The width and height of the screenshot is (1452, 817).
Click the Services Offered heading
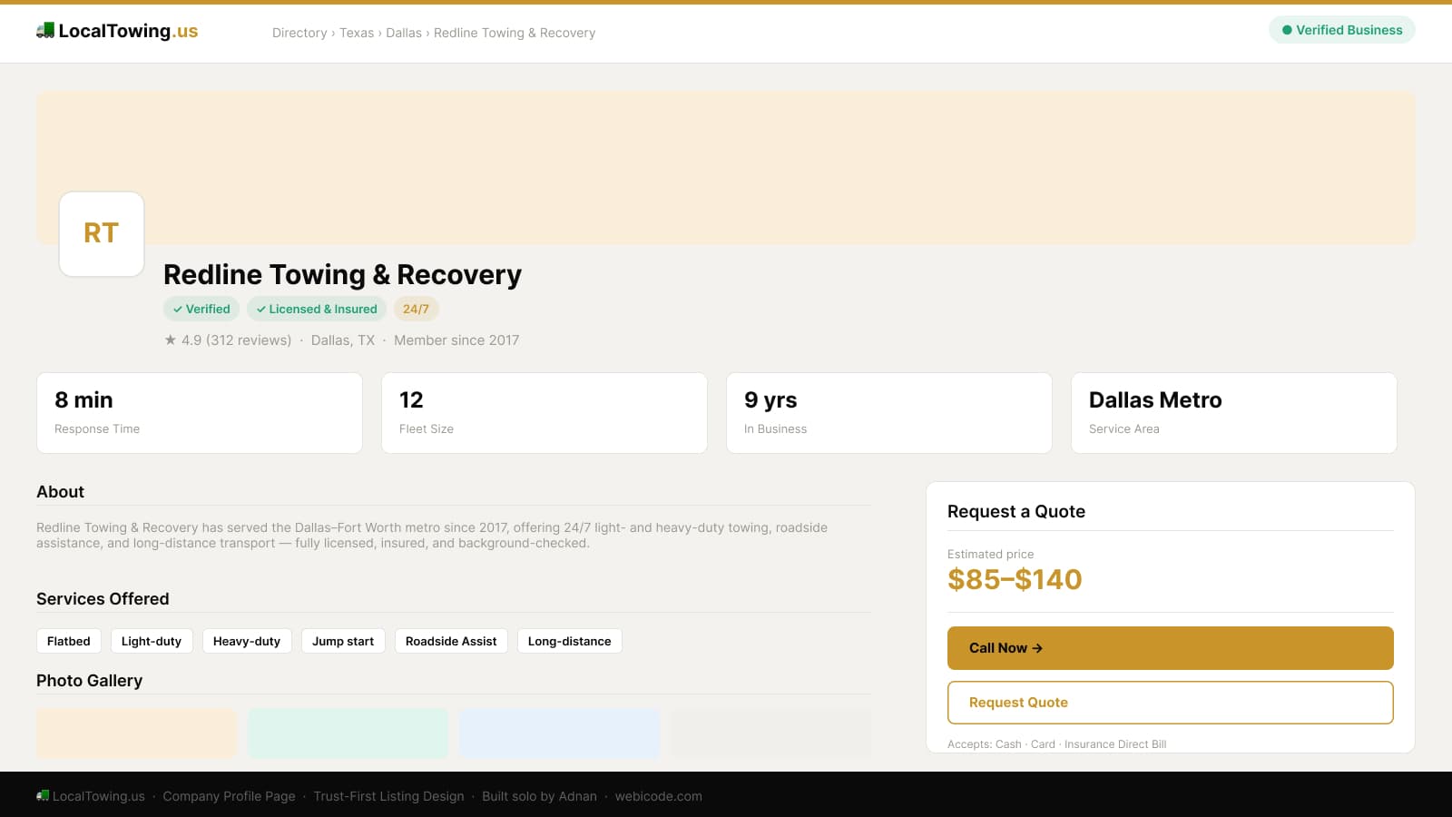pos(103,599)
